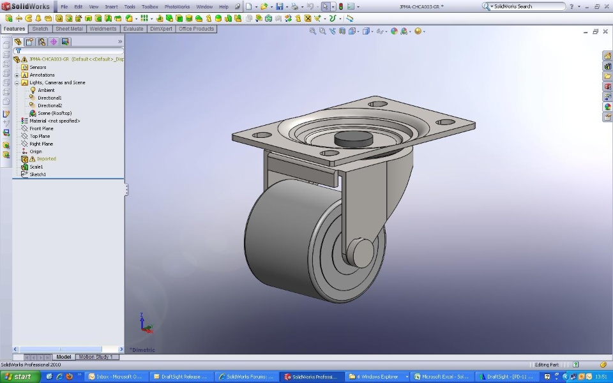Open the File menu
The image size is (613, 383).
[x=64, y=6]
